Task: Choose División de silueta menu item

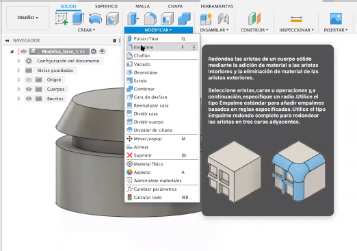Action: [162, 130]
